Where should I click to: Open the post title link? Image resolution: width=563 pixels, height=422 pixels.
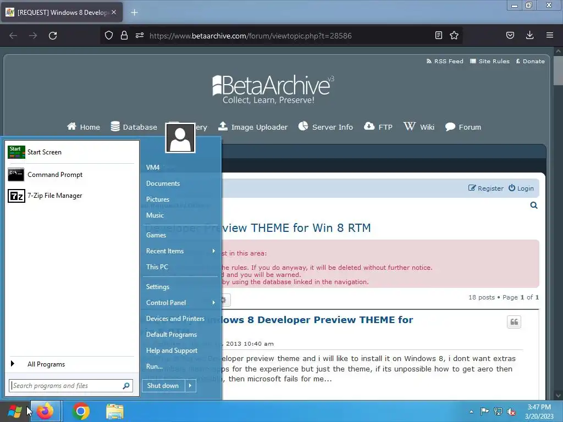click(317, 319)
